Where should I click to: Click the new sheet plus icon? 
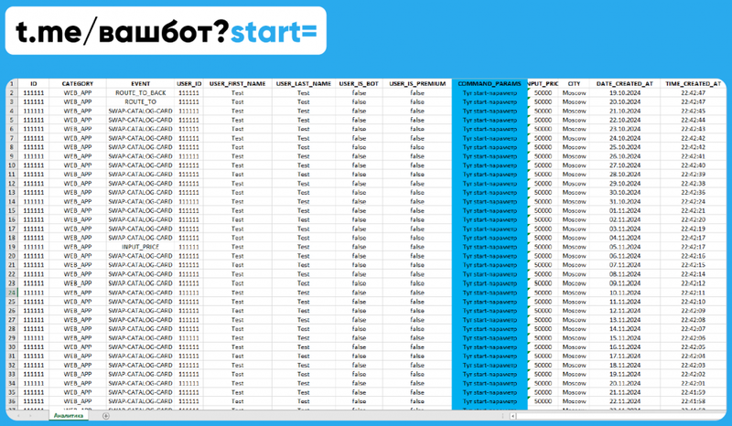(x=106, y=416)
